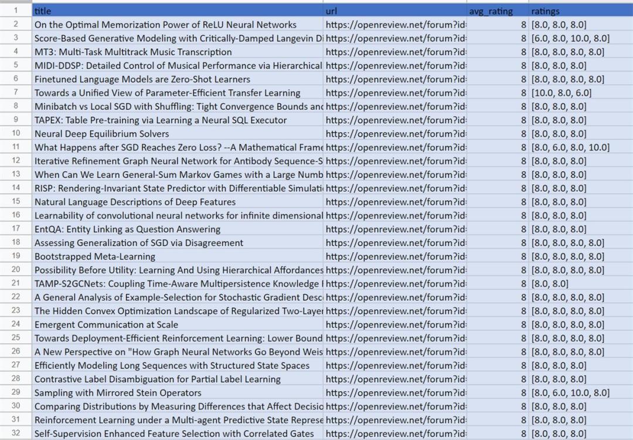The image size is (633, 440).
Task: Select the 'title' header cell
Action: [x=176, y=11]
